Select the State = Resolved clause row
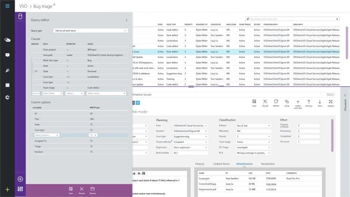 (x=80, y=71)
